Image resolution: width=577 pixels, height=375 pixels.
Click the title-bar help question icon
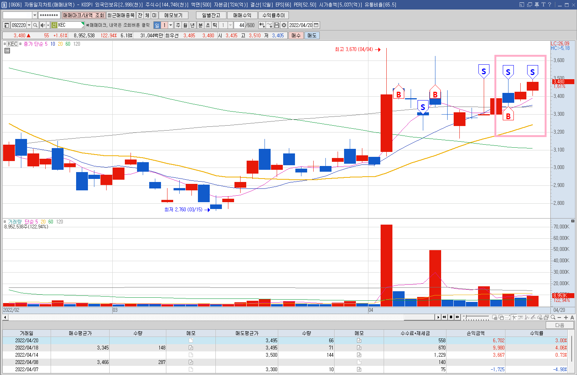coord(549,5)
